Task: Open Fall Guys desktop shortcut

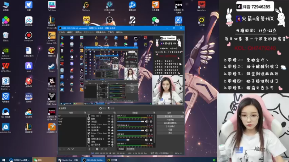Action: (x=52, y=6)
